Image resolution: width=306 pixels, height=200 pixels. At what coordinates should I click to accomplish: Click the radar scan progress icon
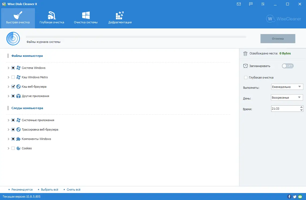tap(13, 39)
